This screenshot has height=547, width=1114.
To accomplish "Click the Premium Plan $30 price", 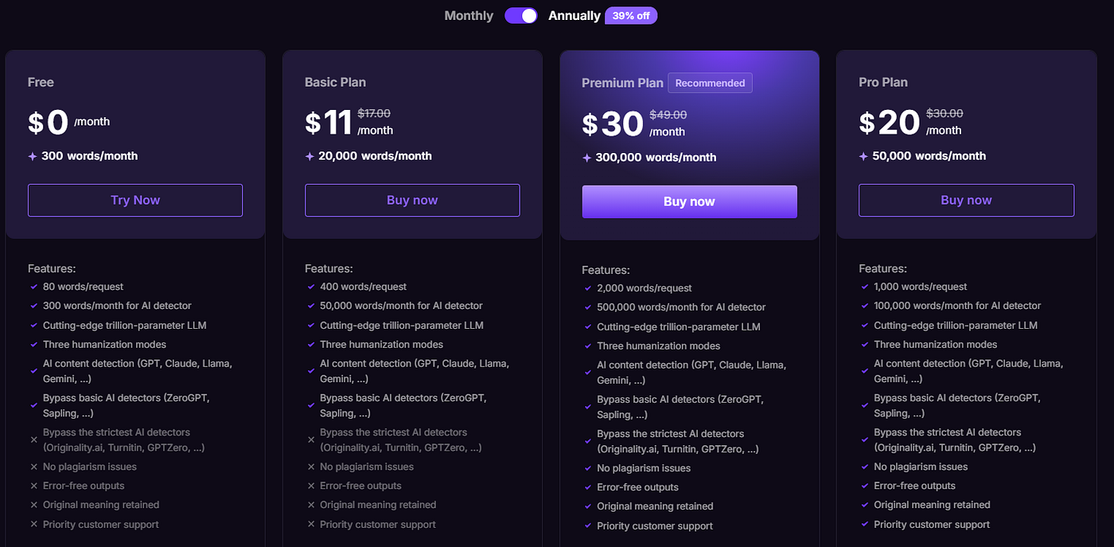I will pos(613,124).
